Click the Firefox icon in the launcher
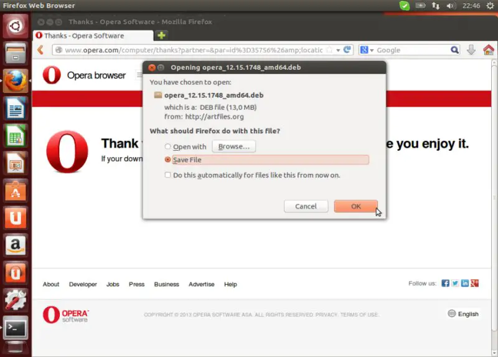This screenshot has width=498, height=357. pyautogui.click(x=15, y=81)
